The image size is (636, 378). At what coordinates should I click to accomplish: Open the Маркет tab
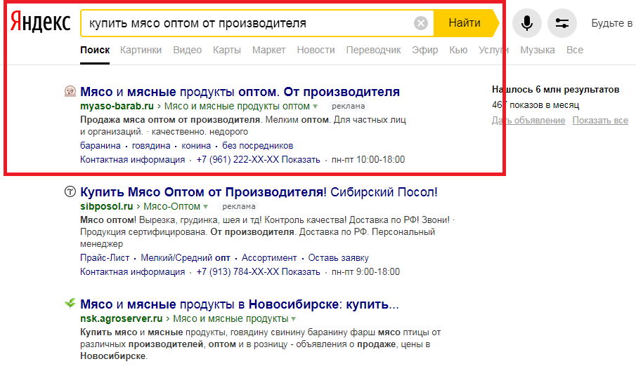point(269,50)
